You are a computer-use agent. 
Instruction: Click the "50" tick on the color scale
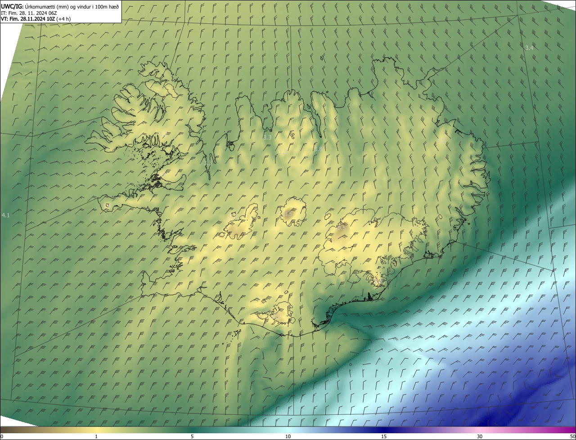click(572, 436)
